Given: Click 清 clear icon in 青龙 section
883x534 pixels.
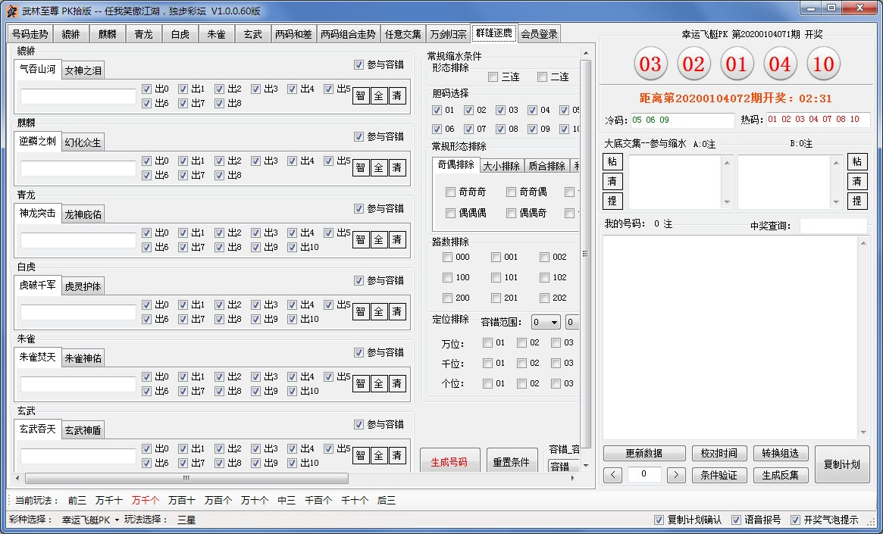Looking at the screenshot, I should point(397,239).
